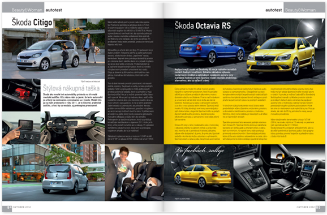Click page number 85 in footer
The image size is (327, 215).
point(318,207)
